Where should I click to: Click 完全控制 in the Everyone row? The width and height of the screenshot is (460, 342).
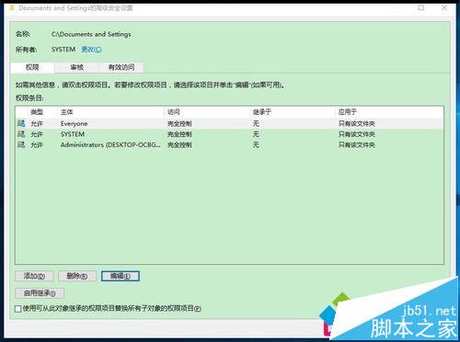(x=179, y=124)
